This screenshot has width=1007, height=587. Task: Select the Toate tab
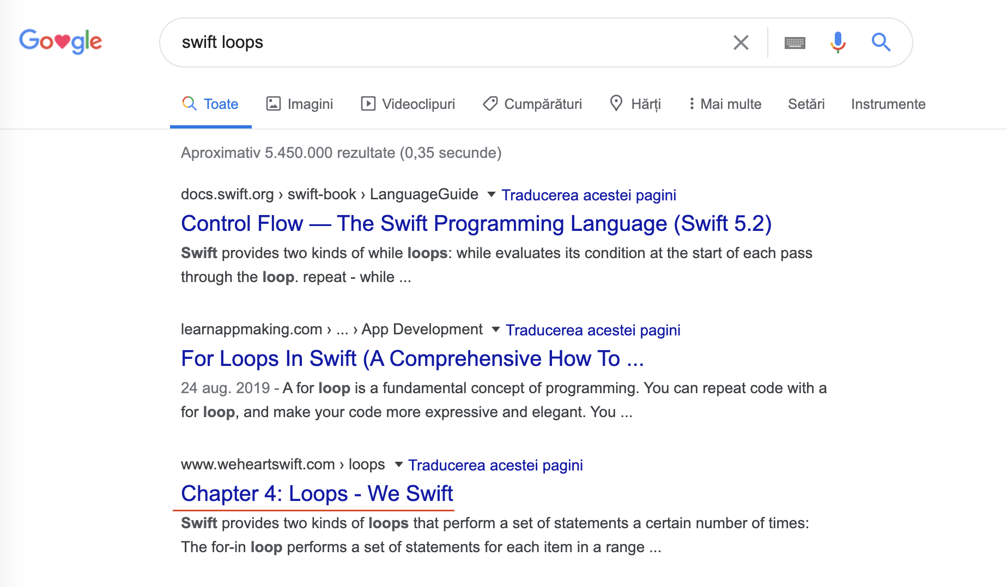coord(211,104)
